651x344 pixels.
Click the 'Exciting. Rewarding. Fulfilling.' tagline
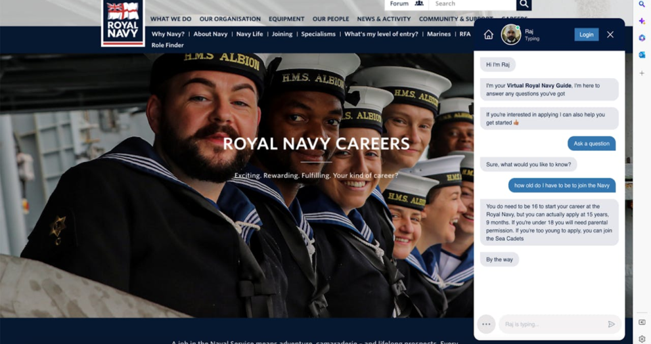(x=316, y=175)
